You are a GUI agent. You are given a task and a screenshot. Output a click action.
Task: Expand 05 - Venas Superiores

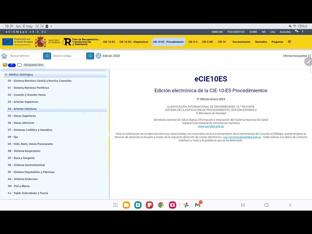(x=21, y=116)
